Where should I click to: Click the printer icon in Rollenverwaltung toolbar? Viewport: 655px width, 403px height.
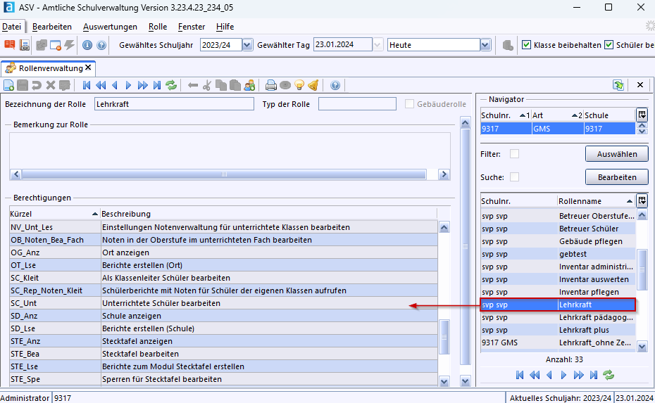[271, 85]
